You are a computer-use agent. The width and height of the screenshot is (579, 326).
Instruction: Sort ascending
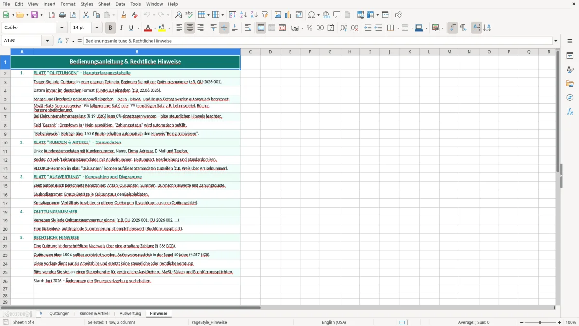pyautogui.click(x=244, y=15)
